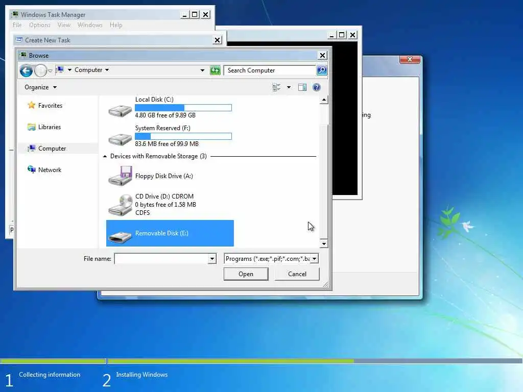The image size is (523, 392).
Task: Close the Browse dialog
Action: [x=322, y=55]
